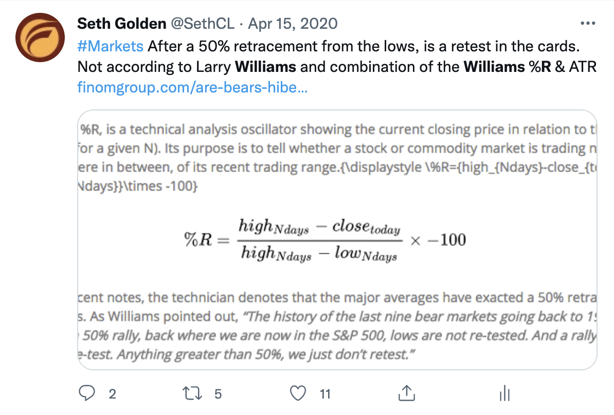Open the share tweet icon
Image resolution: width=614 pixels, height=415 pixels.
point(406,393)
